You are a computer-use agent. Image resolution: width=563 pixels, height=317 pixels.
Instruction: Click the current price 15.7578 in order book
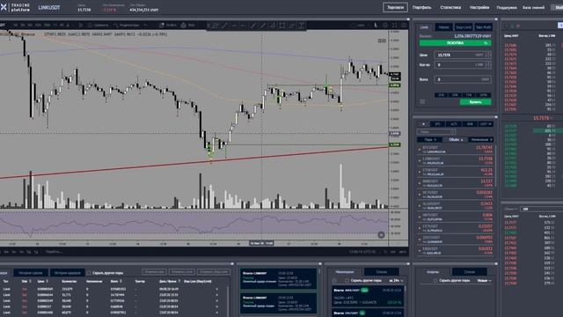click(541, 118)
